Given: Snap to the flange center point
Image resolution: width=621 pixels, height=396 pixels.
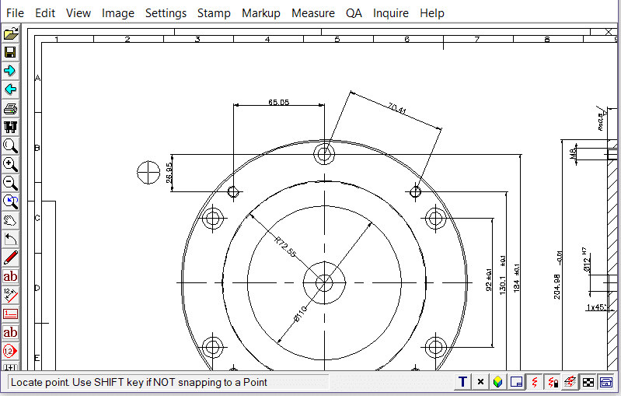Looking at the screenshot, I should pos(324,282).
